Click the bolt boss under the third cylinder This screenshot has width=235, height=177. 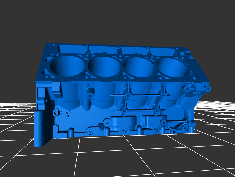click(x=128, y=95)
